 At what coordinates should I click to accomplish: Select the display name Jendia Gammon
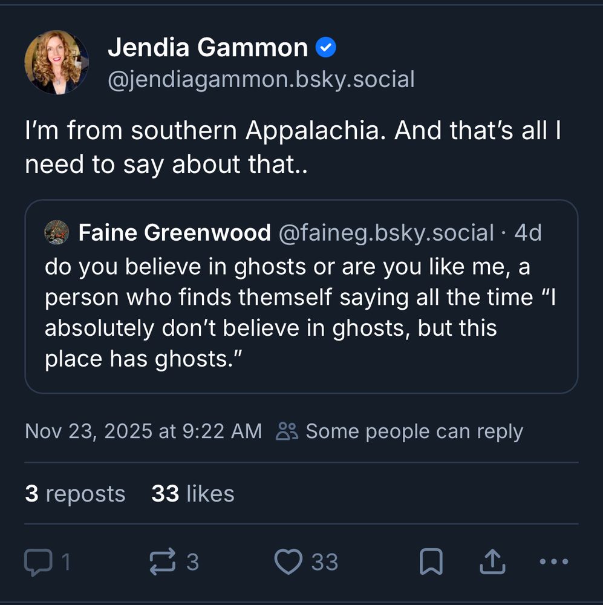coord(206,47)
